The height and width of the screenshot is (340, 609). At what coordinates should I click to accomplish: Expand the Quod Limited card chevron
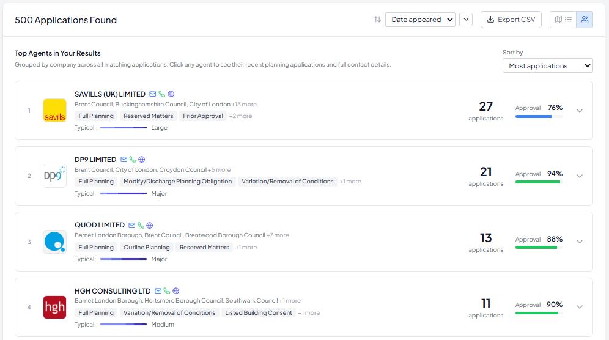tap(580, 242)
